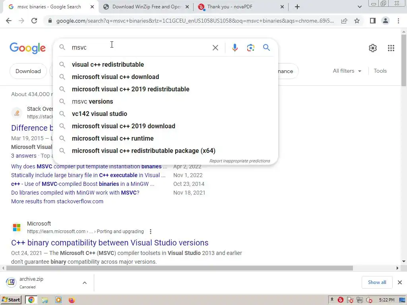Open the file explorer taskbar icon
The height and width of the screenshot is (305, 407).
pyautogui.click(x=45, y=300)
